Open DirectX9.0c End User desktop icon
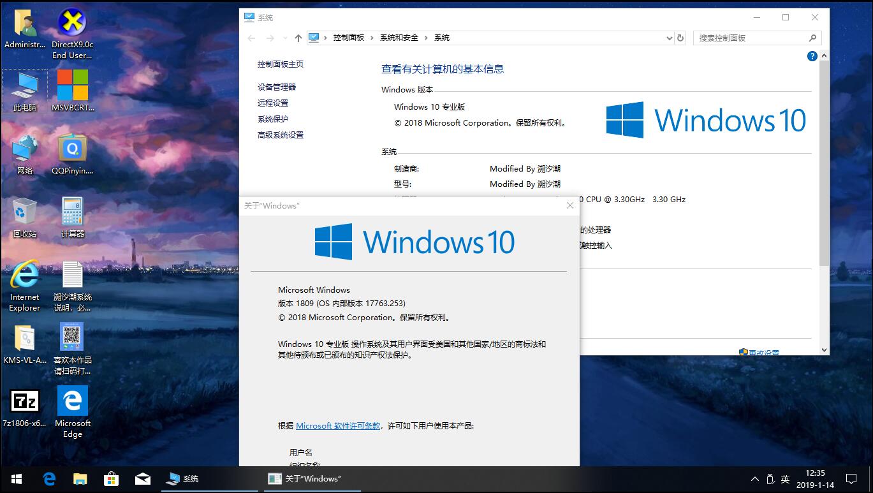 [72, 34]
